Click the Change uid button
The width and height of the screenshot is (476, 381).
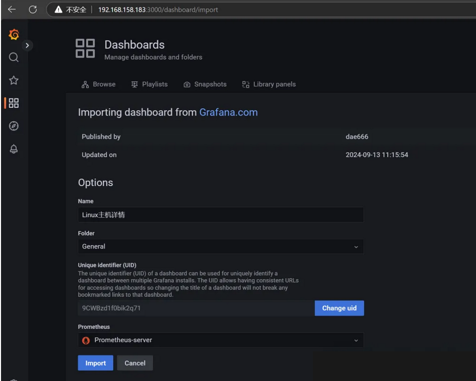click(339, 308)
